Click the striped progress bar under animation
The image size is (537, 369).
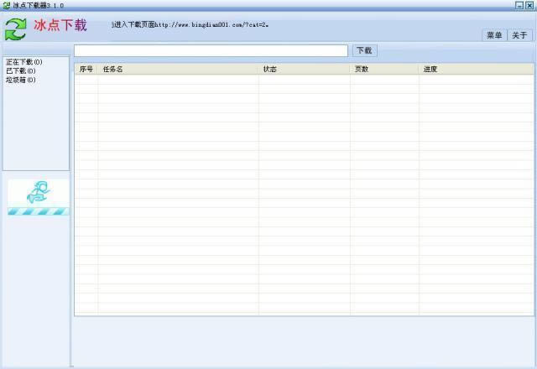[38, 211]
